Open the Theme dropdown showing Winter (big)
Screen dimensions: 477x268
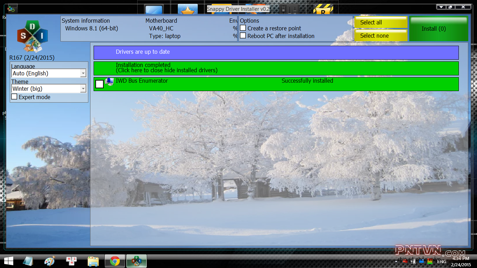(x=49, y=89)
